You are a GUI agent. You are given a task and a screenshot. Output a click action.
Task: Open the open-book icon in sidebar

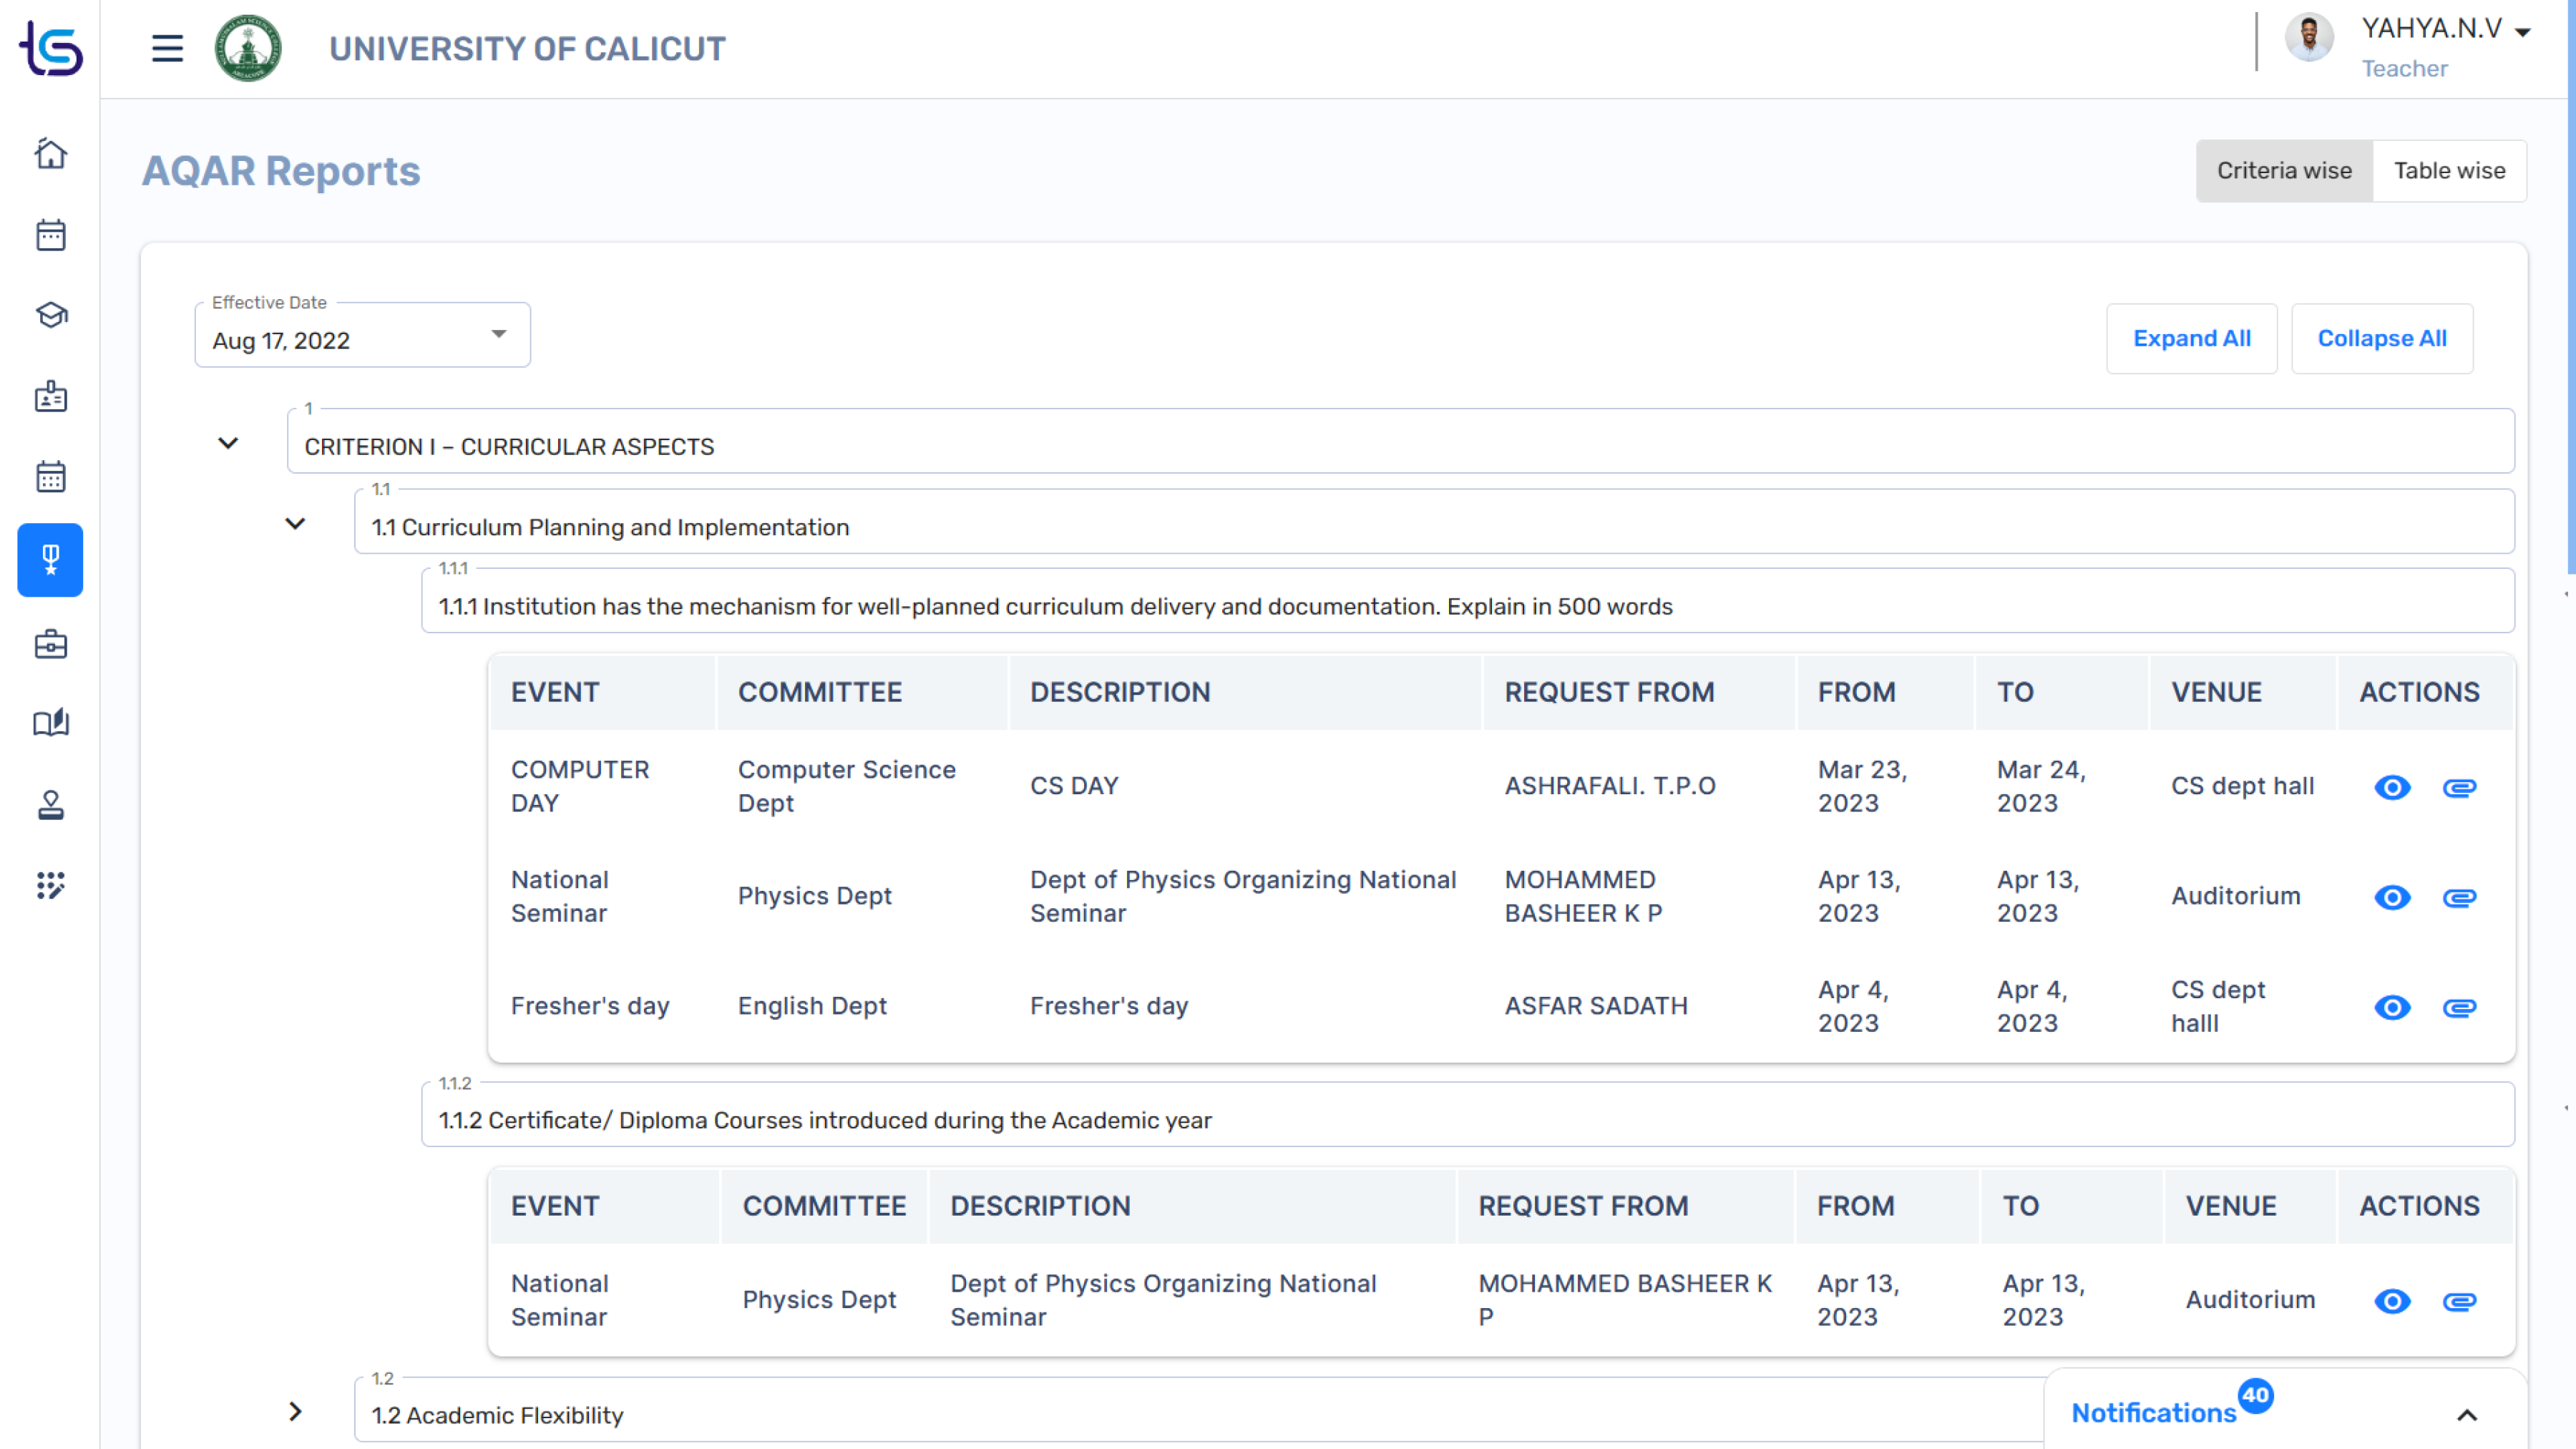point(51,723)
